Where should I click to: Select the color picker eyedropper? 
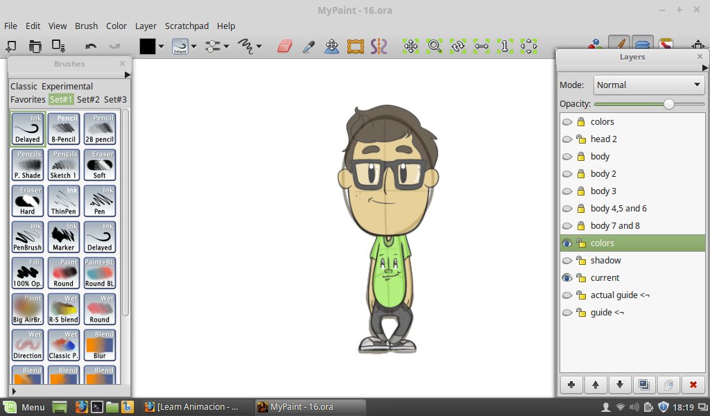[x=309, y=46]
